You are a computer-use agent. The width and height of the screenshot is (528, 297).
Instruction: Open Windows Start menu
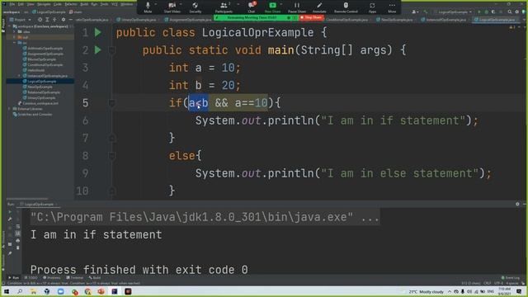point(7,291)
